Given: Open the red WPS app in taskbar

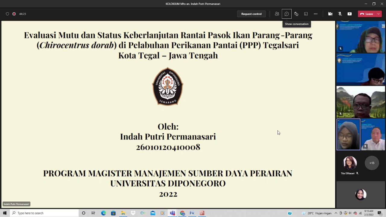Looking at the screenshot, I should point(202,213).
